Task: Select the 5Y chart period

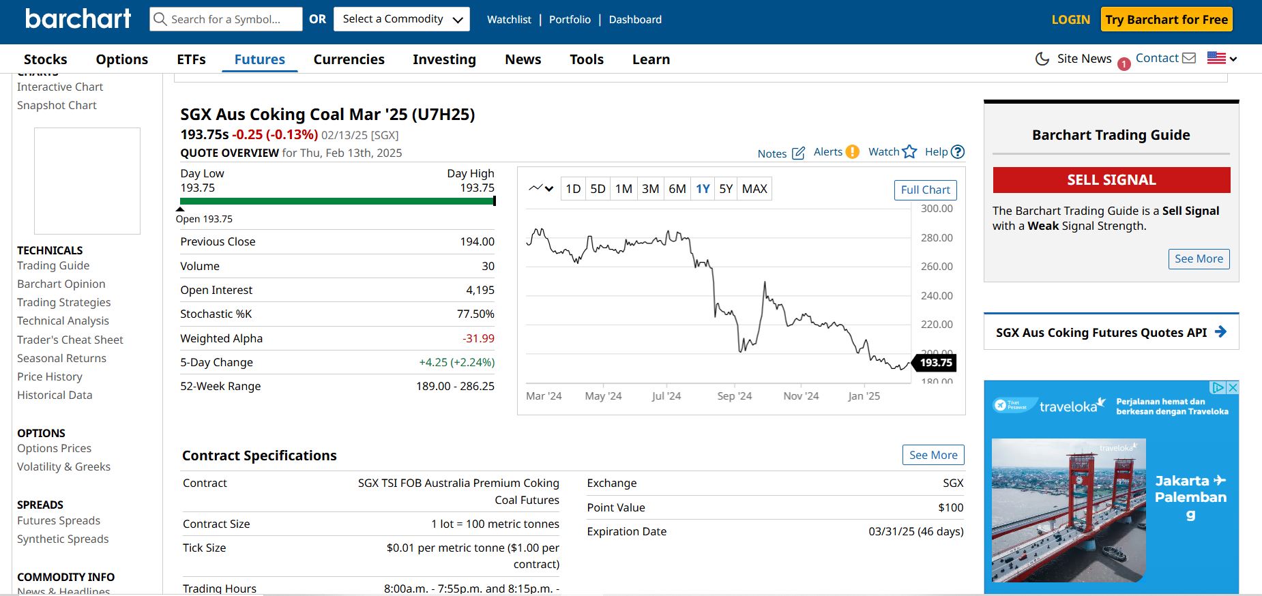Action: 726,189
